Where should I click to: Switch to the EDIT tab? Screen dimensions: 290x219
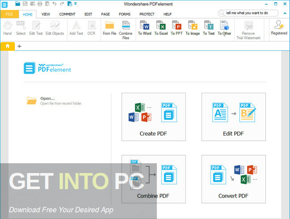(x=88, y=14)
